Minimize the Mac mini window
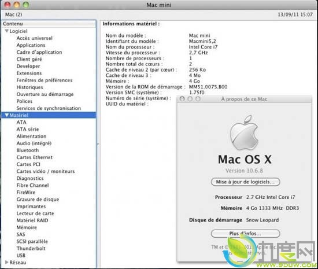 coord(17,5)
